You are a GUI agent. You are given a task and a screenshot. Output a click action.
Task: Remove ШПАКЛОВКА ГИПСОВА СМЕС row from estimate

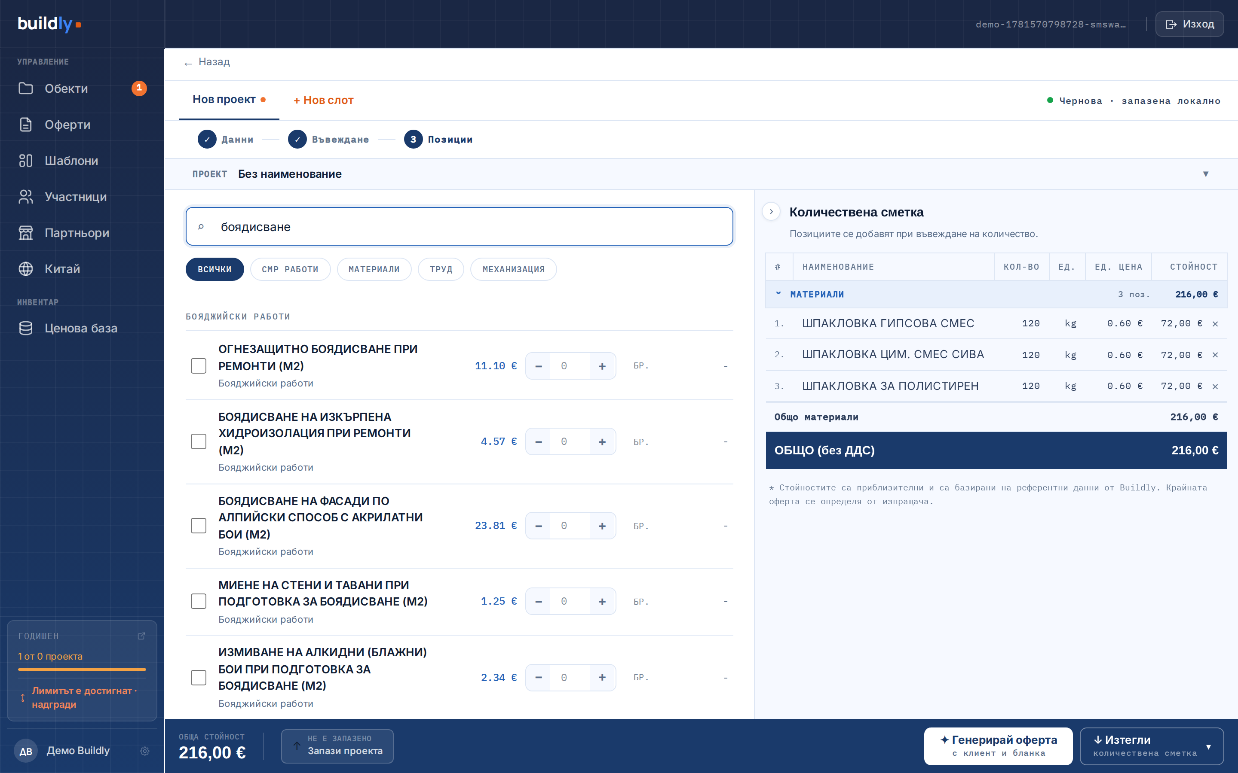[x=1215, y=324]
